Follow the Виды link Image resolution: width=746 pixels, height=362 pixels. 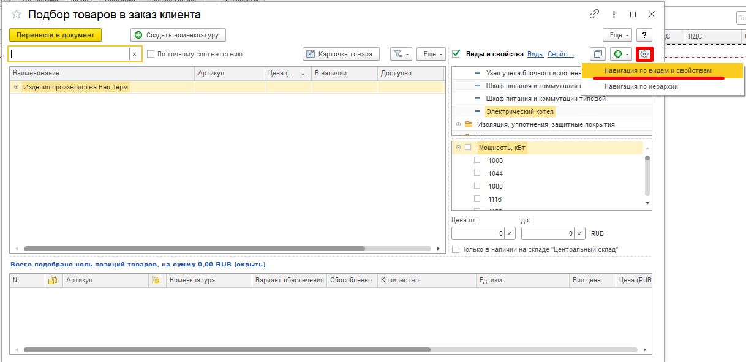pos(535,54)
